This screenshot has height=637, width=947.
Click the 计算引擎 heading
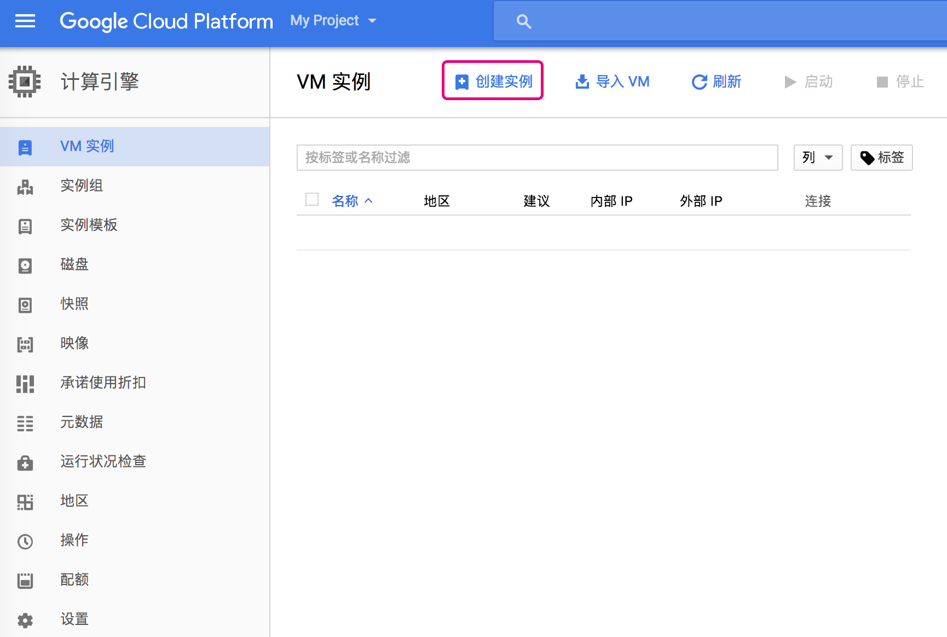(x=100, y=82)
